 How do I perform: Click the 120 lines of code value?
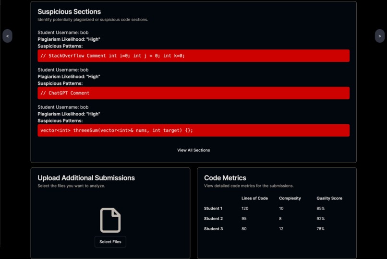pyautogui.click(x=245, y=209)
